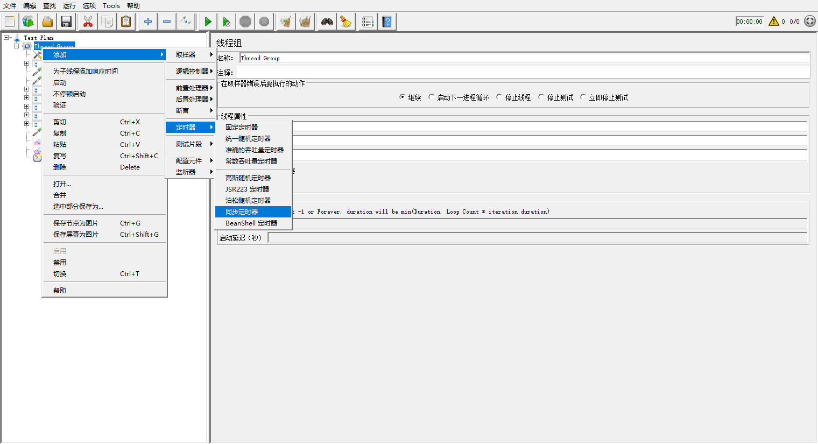Image resolution: width=818 pixels, height=444 pixels.
Task: Expand the 监听器 submenu
Action: [191, 172]
